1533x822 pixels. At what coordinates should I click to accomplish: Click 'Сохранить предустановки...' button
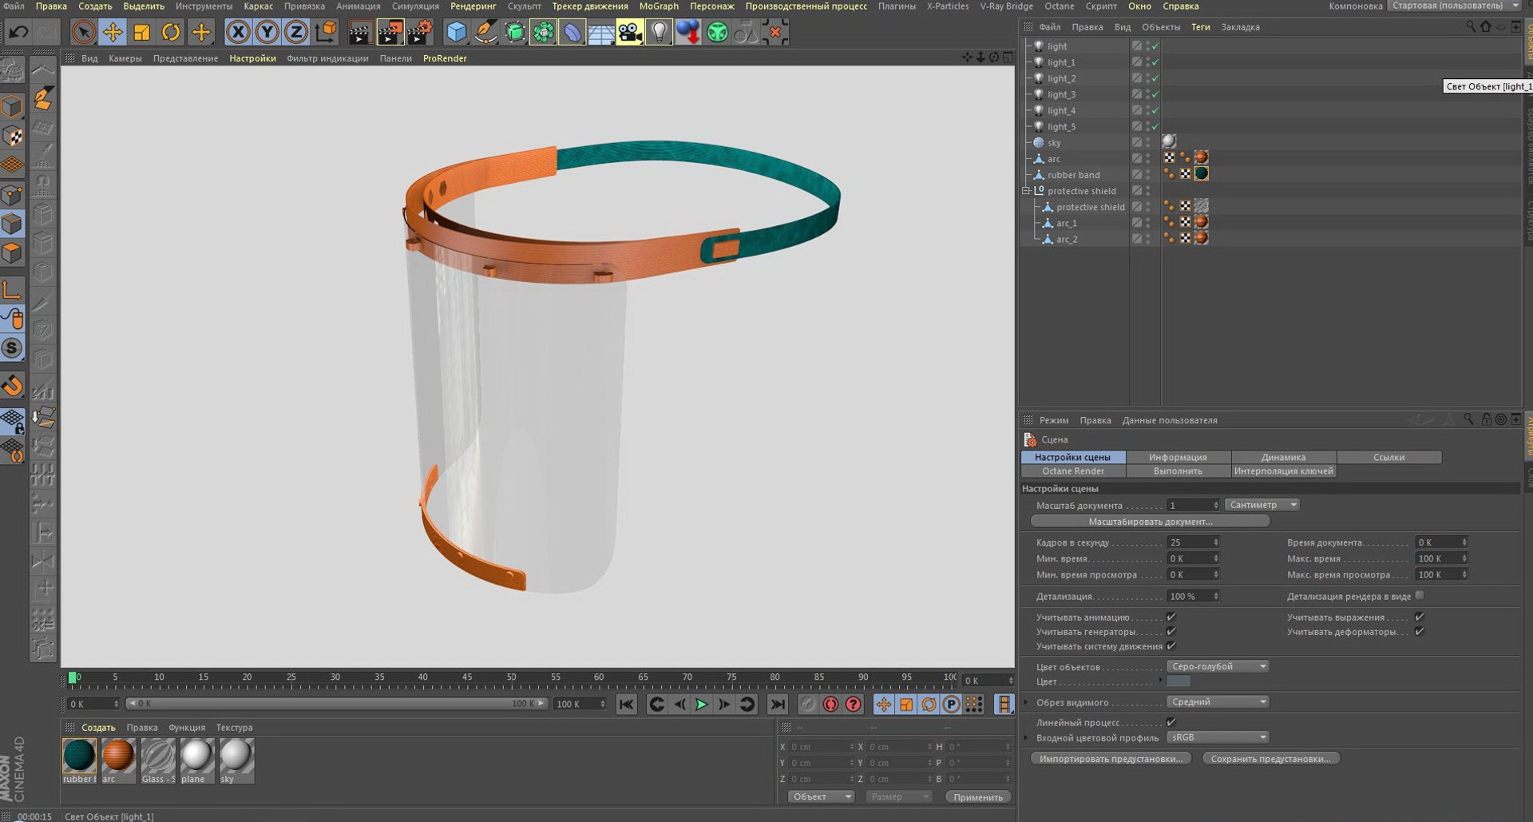[1270, 759]
